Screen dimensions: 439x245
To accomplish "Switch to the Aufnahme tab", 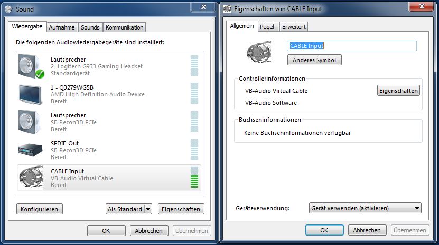I will (x=62, y=27).
